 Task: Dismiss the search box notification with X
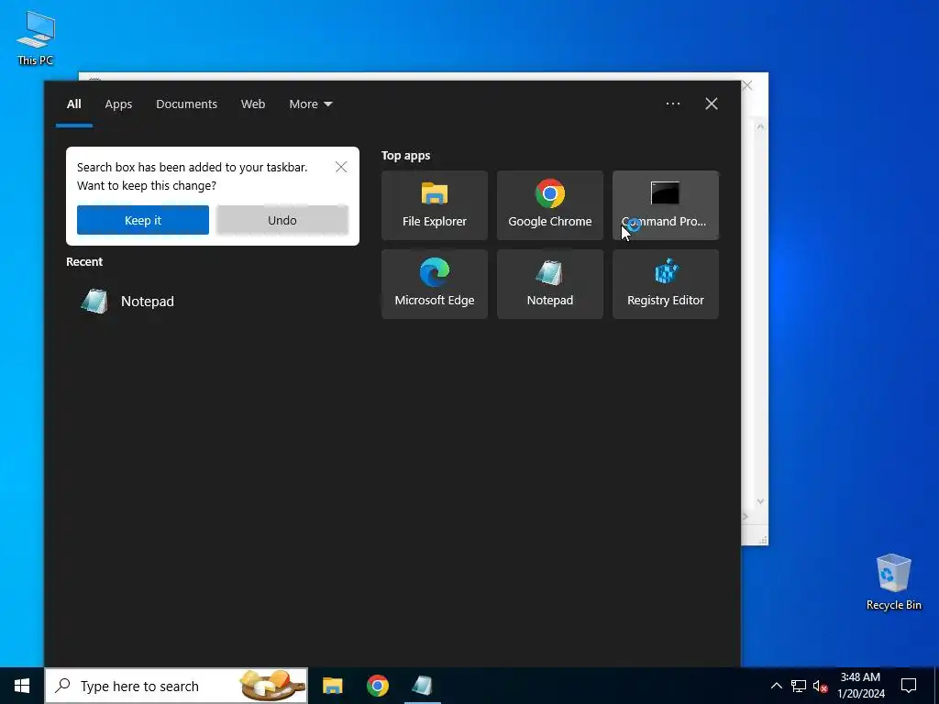pyautogui.click(x=341, y=167)
